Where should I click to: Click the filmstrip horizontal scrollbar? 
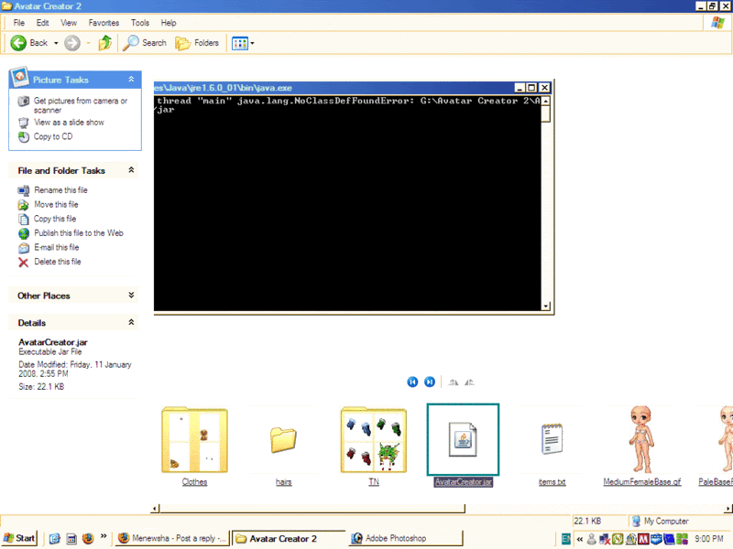312,509
